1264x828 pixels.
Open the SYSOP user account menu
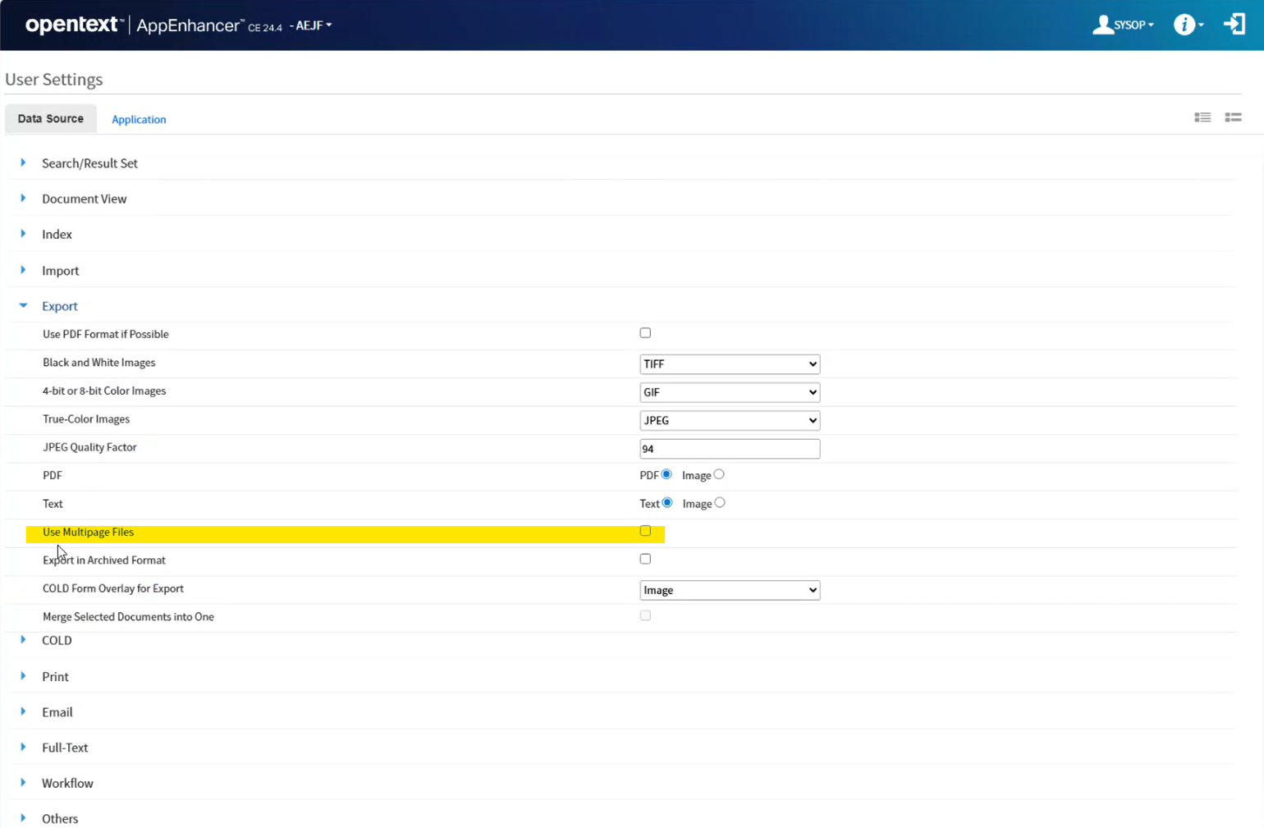[x=1122, y=25]
